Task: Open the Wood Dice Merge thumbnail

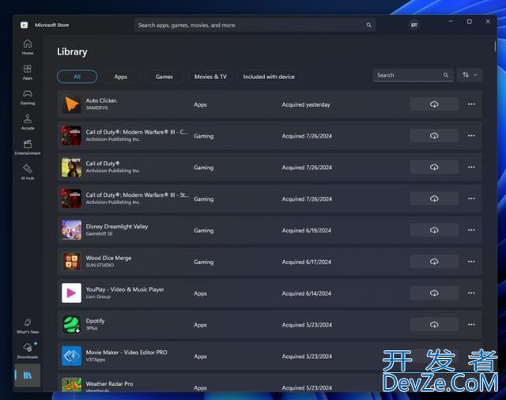Action: tap(71, 262)
